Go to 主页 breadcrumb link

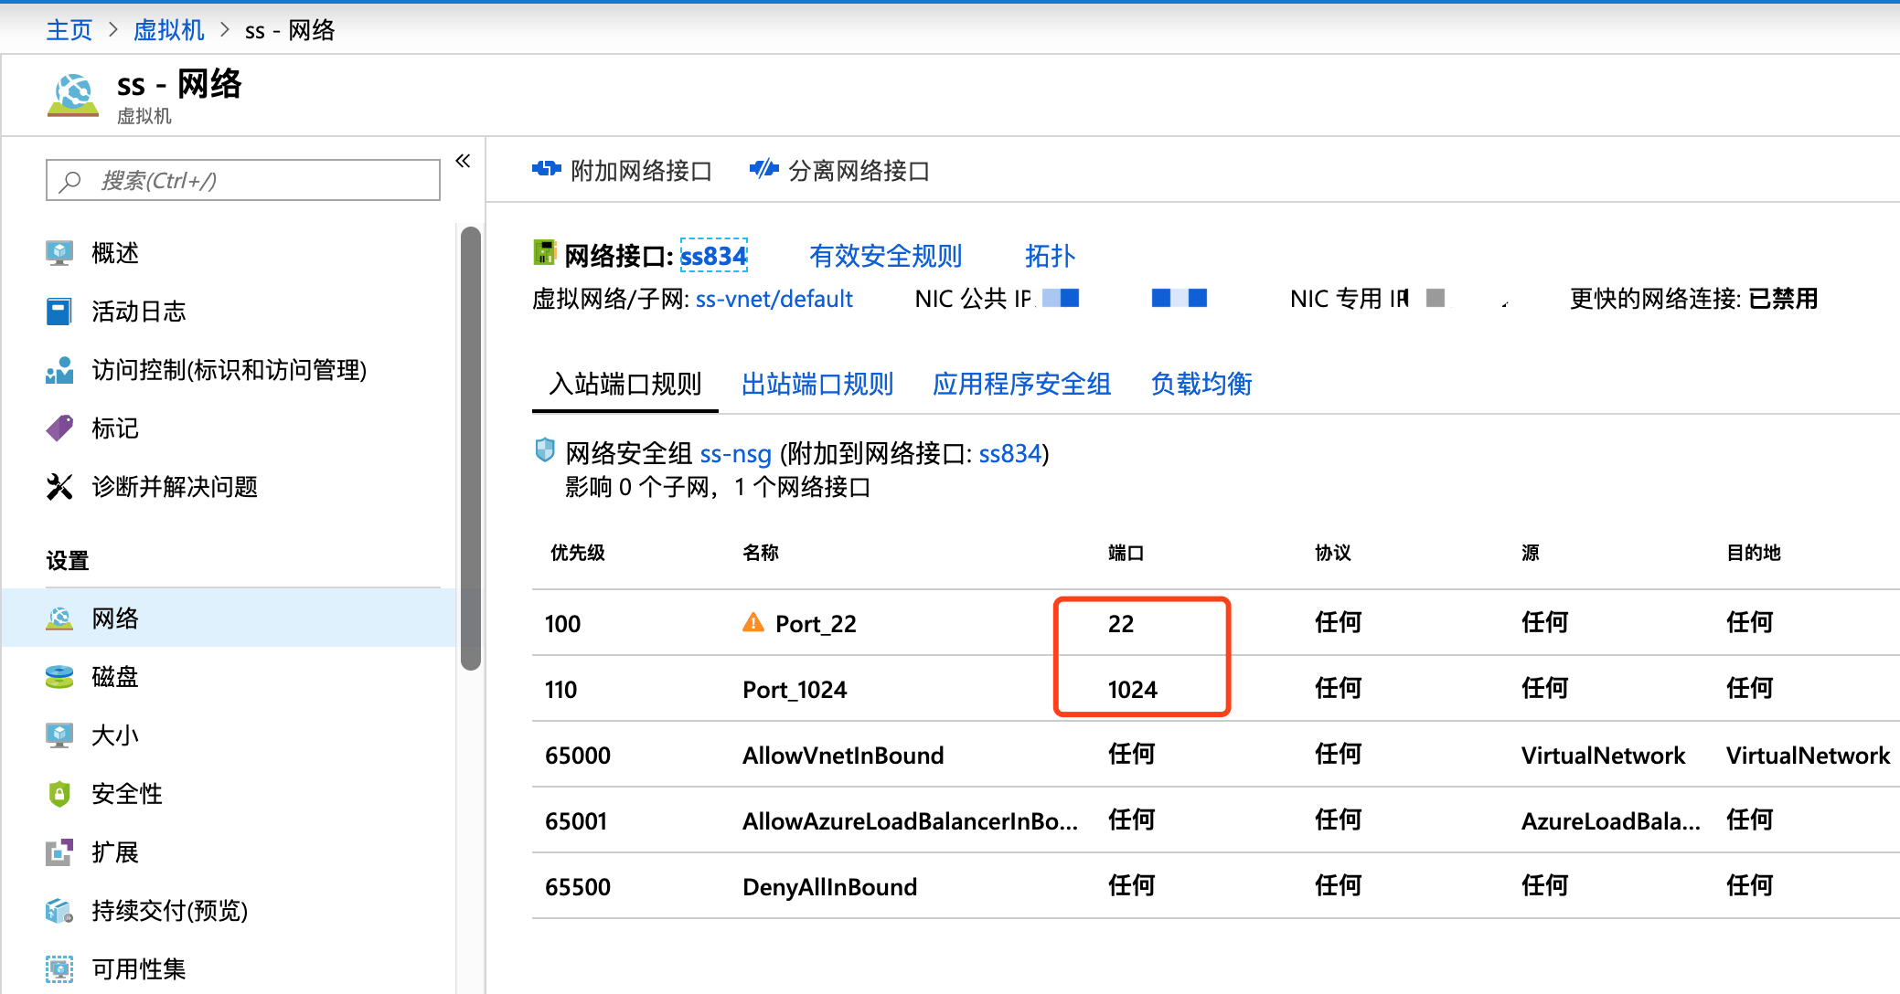coord(69,30)
